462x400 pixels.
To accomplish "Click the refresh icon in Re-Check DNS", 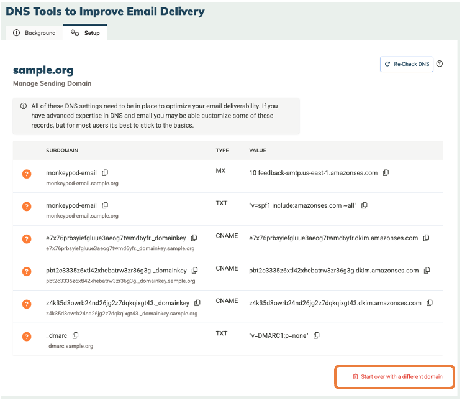I will (387, 64).
